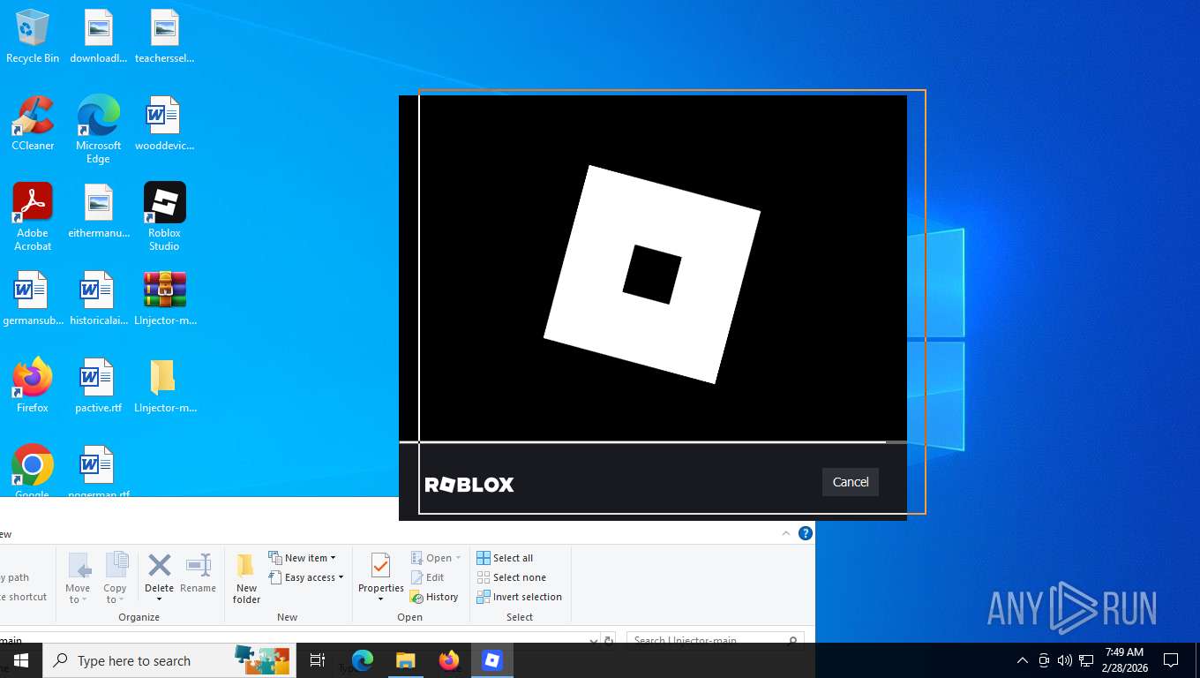Click the ROBLOX wordmark in installer footer
The width and height of the screenshot is (1200, 678).
[469, 485]
